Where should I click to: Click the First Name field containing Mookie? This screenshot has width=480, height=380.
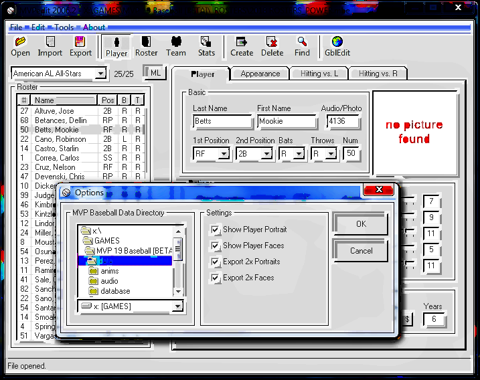(287, 122)
